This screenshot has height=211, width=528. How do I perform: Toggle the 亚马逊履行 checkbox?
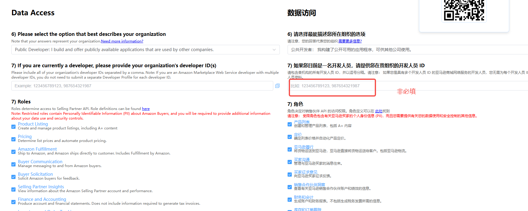290,149
